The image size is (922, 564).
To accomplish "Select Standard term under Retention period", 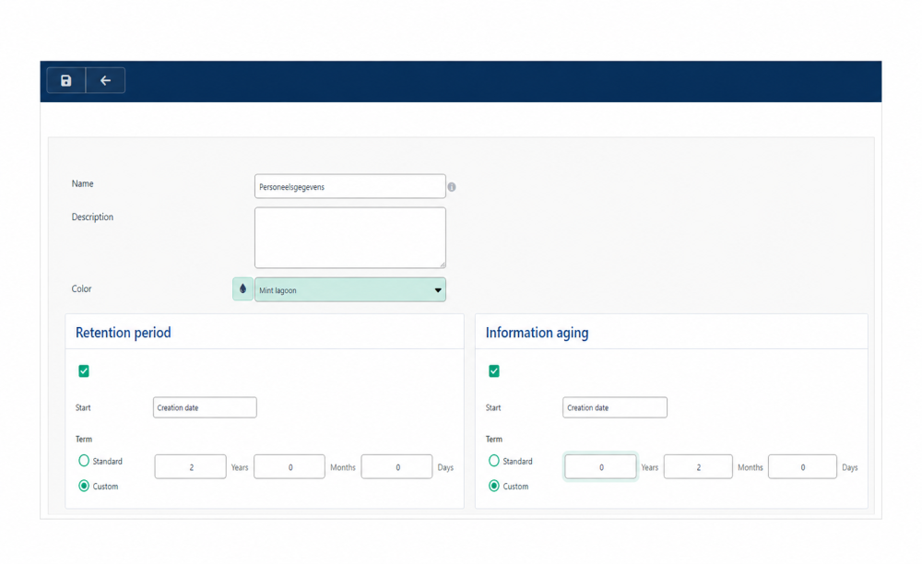I will pyautogui.click(x=84, y=461).
